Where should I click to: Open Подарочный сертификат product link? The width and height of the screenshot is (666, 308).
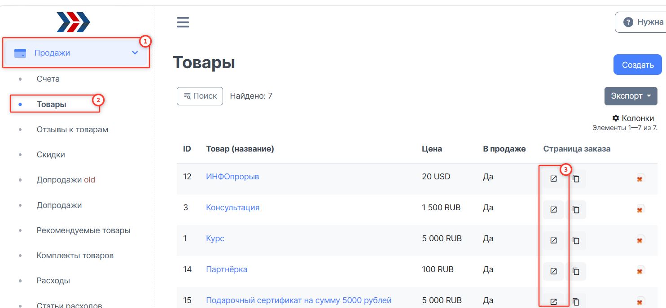coord(298,300)
